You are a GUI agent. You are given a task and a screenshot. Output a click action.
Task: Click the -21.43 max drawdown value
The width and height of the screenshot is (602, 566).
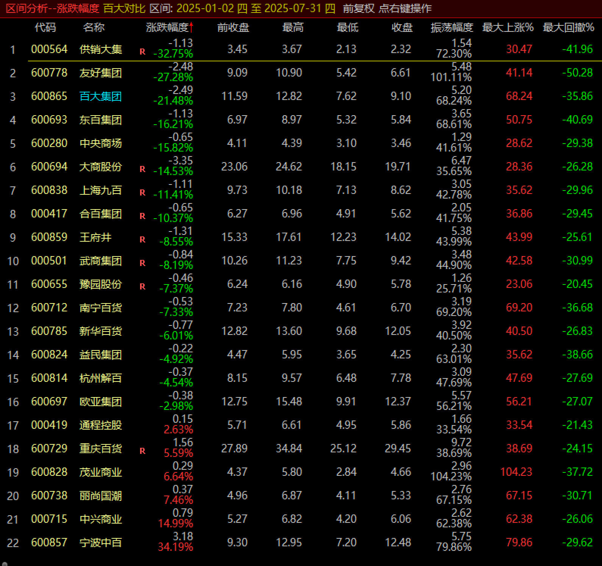tap(577, 425)
